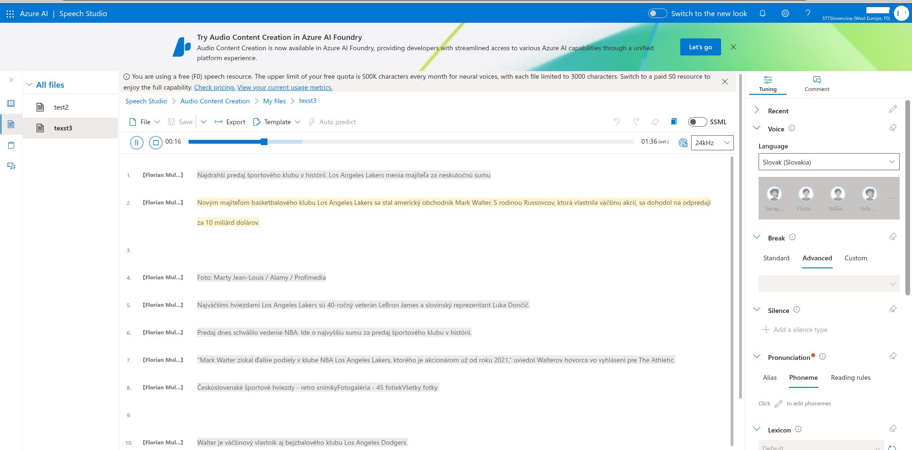Open the Language dropdown for Slovak
This screenshot has width=912, height=450.
(x=828, y=162)
